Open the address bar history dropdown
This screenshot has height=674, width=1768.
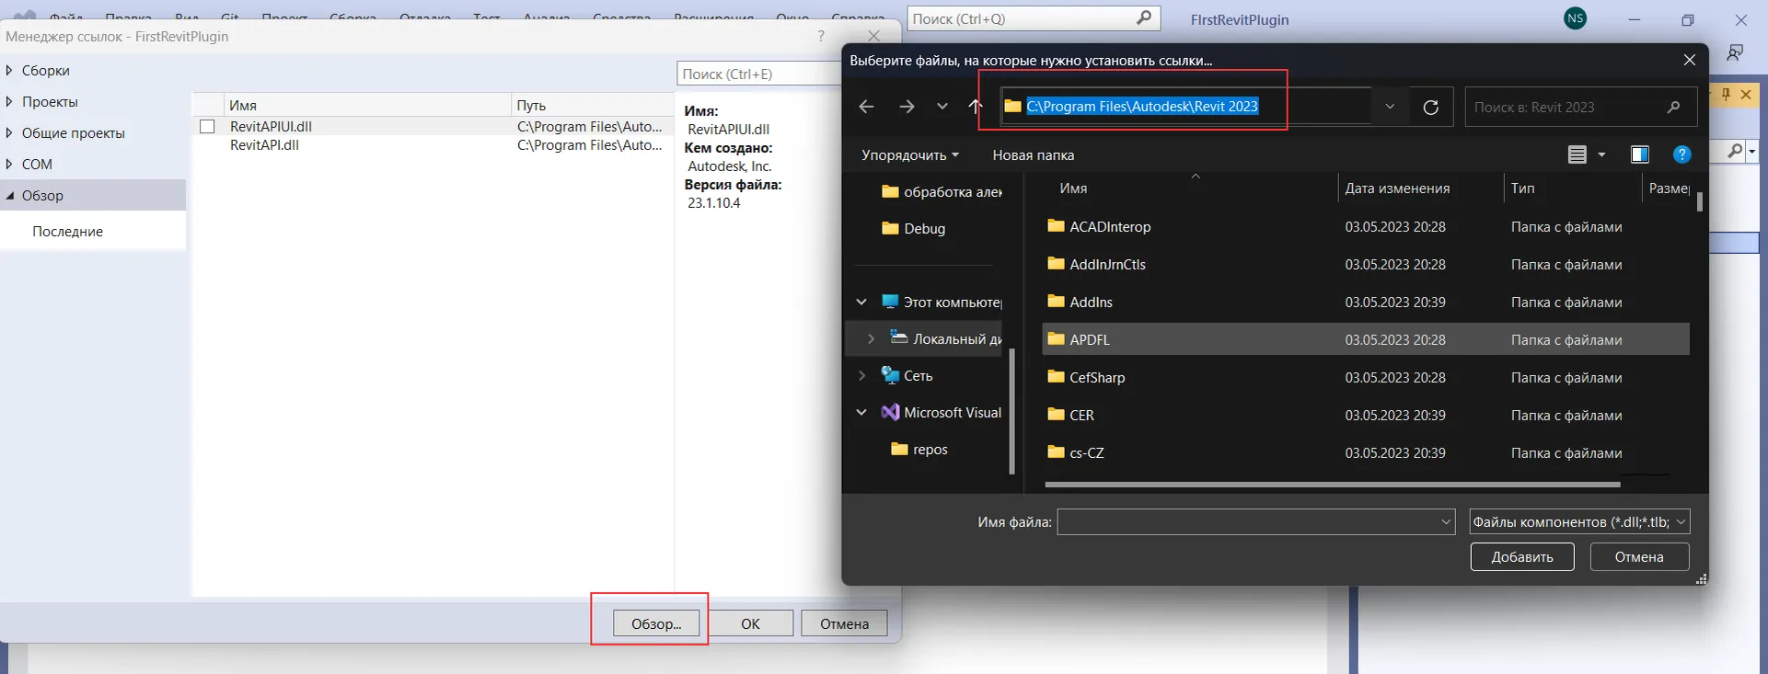1390,107
